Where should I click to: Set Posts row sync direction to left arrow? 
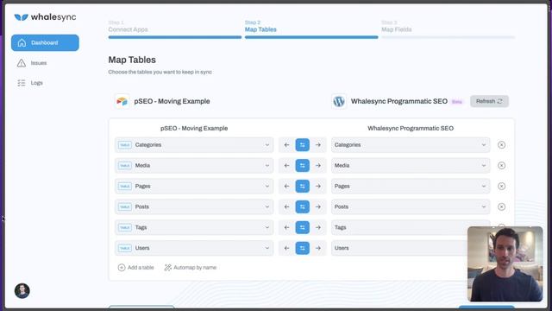click(x=286, y=206)
